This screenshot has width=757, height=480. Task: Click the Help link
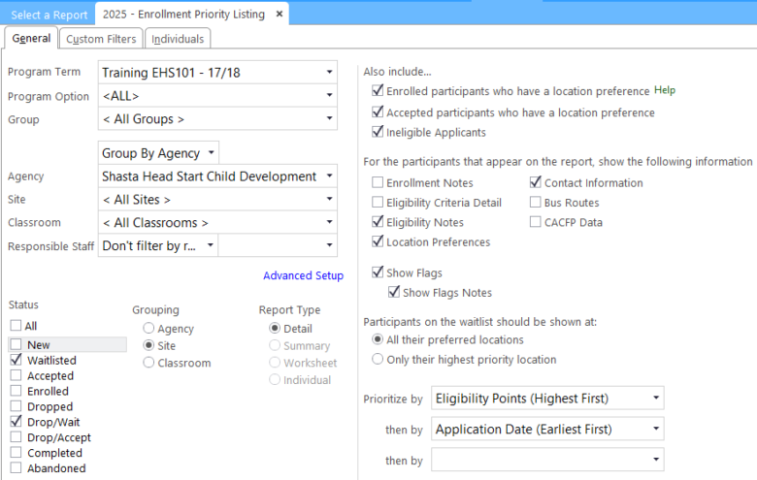[665, 90]
